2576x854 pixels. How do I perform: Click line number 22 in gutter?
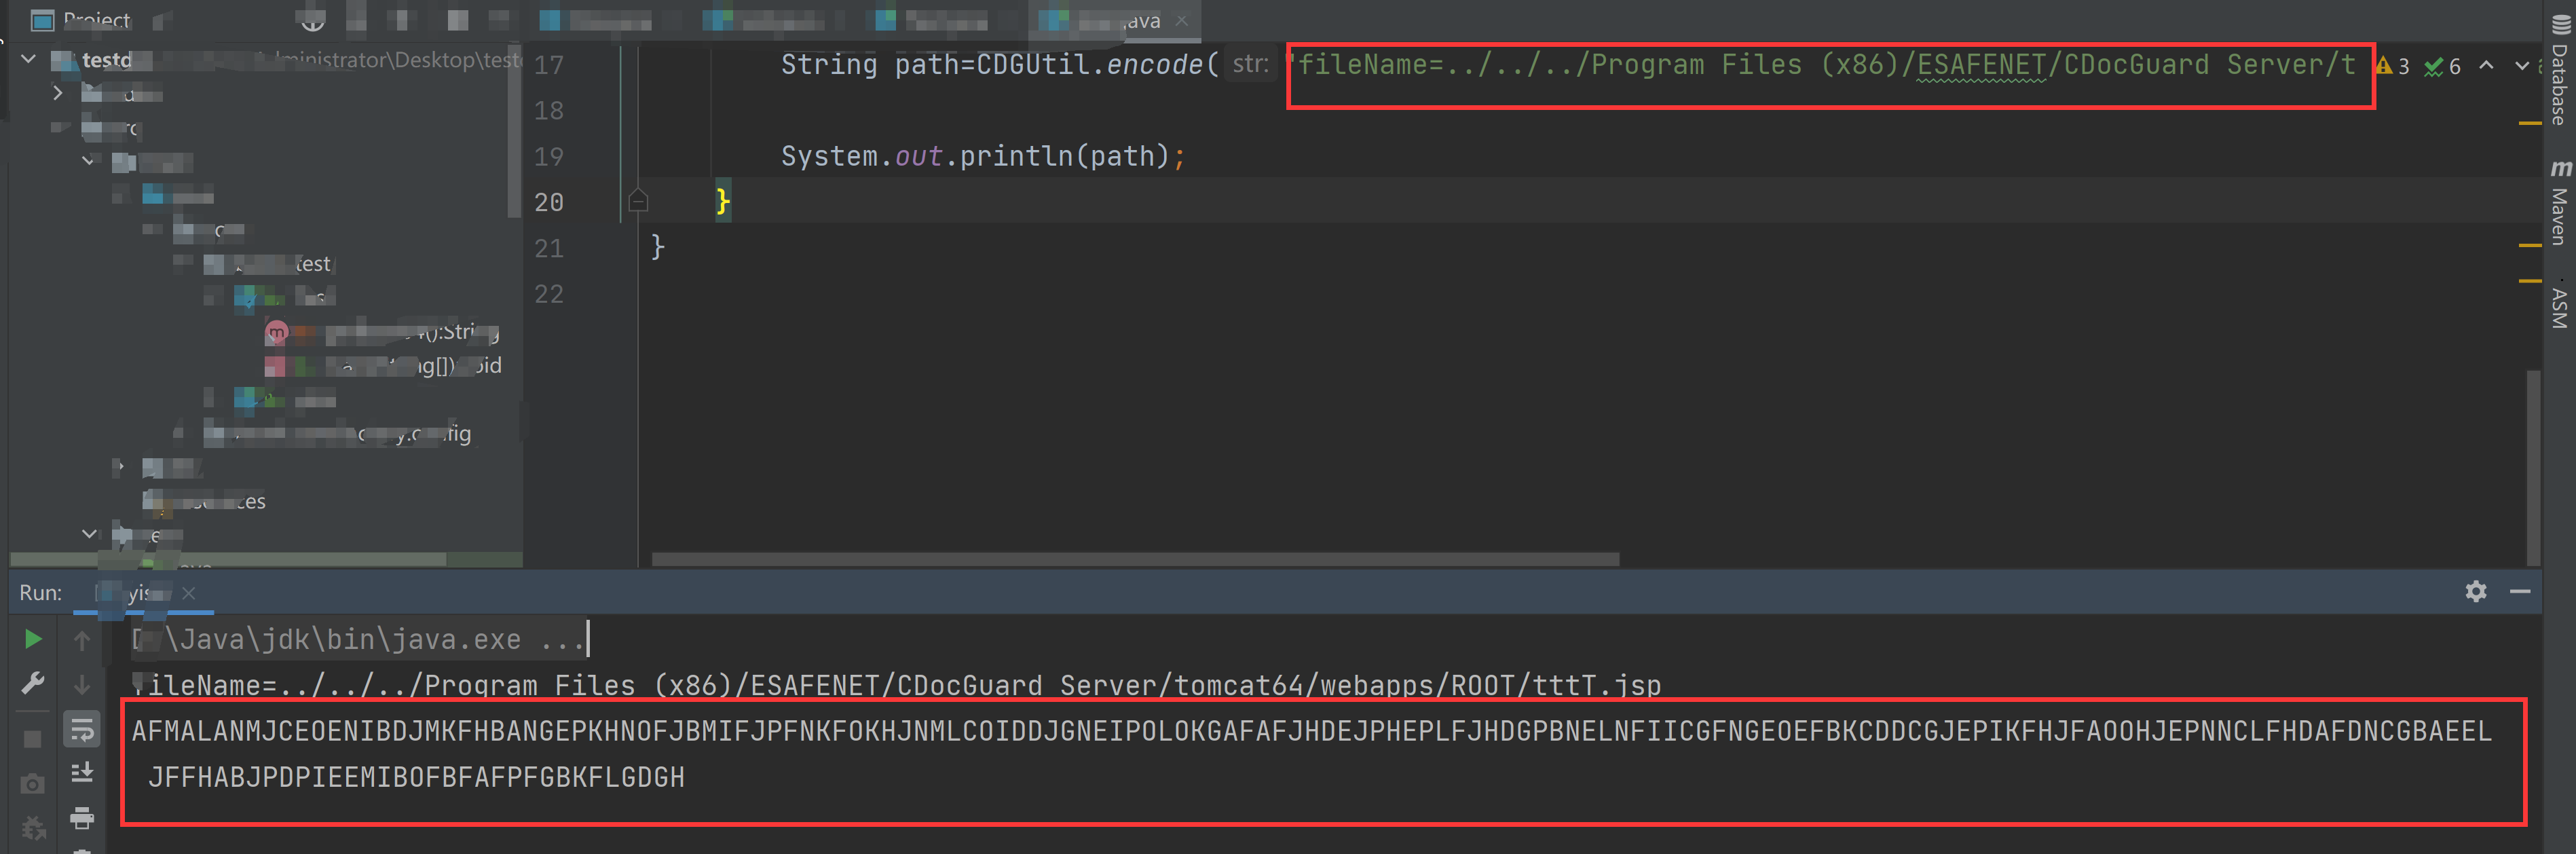pyautogui.click(x=548, y=295)
